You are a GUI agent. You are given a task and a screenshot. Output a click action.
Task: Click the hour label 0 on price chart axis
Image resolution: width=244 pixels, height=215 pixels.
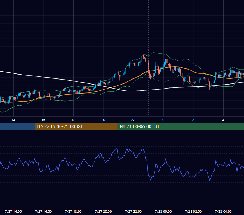163,120
